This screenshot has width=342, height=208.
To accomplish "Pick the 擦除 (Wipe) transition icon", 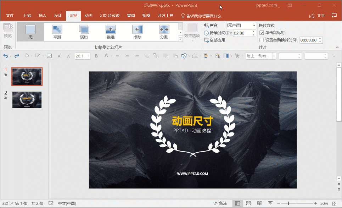I will coord(137,31).
